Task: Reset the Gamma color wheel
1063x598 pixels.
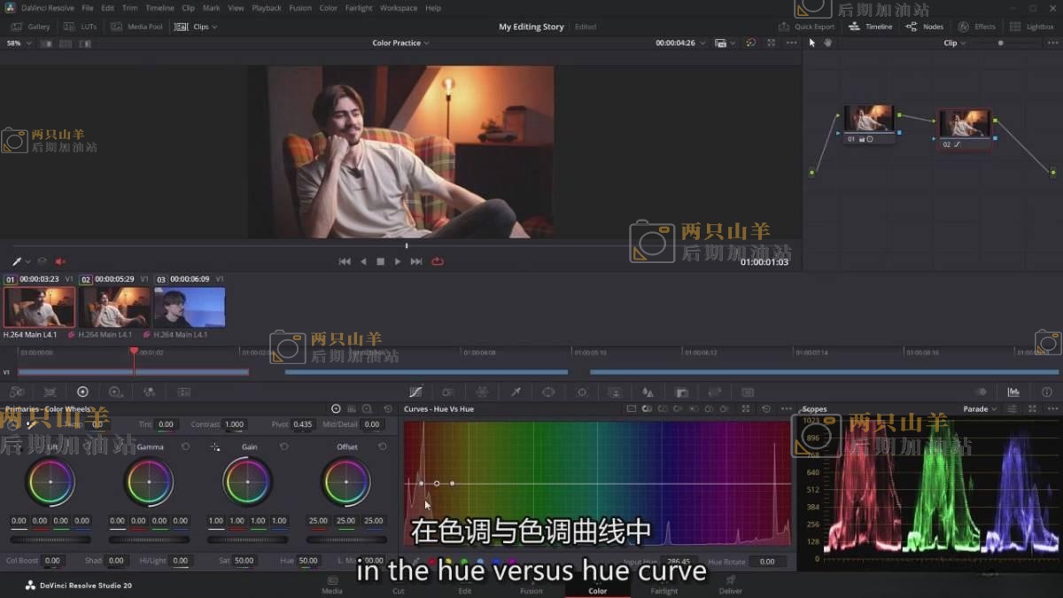Action: tap(186, 447)
